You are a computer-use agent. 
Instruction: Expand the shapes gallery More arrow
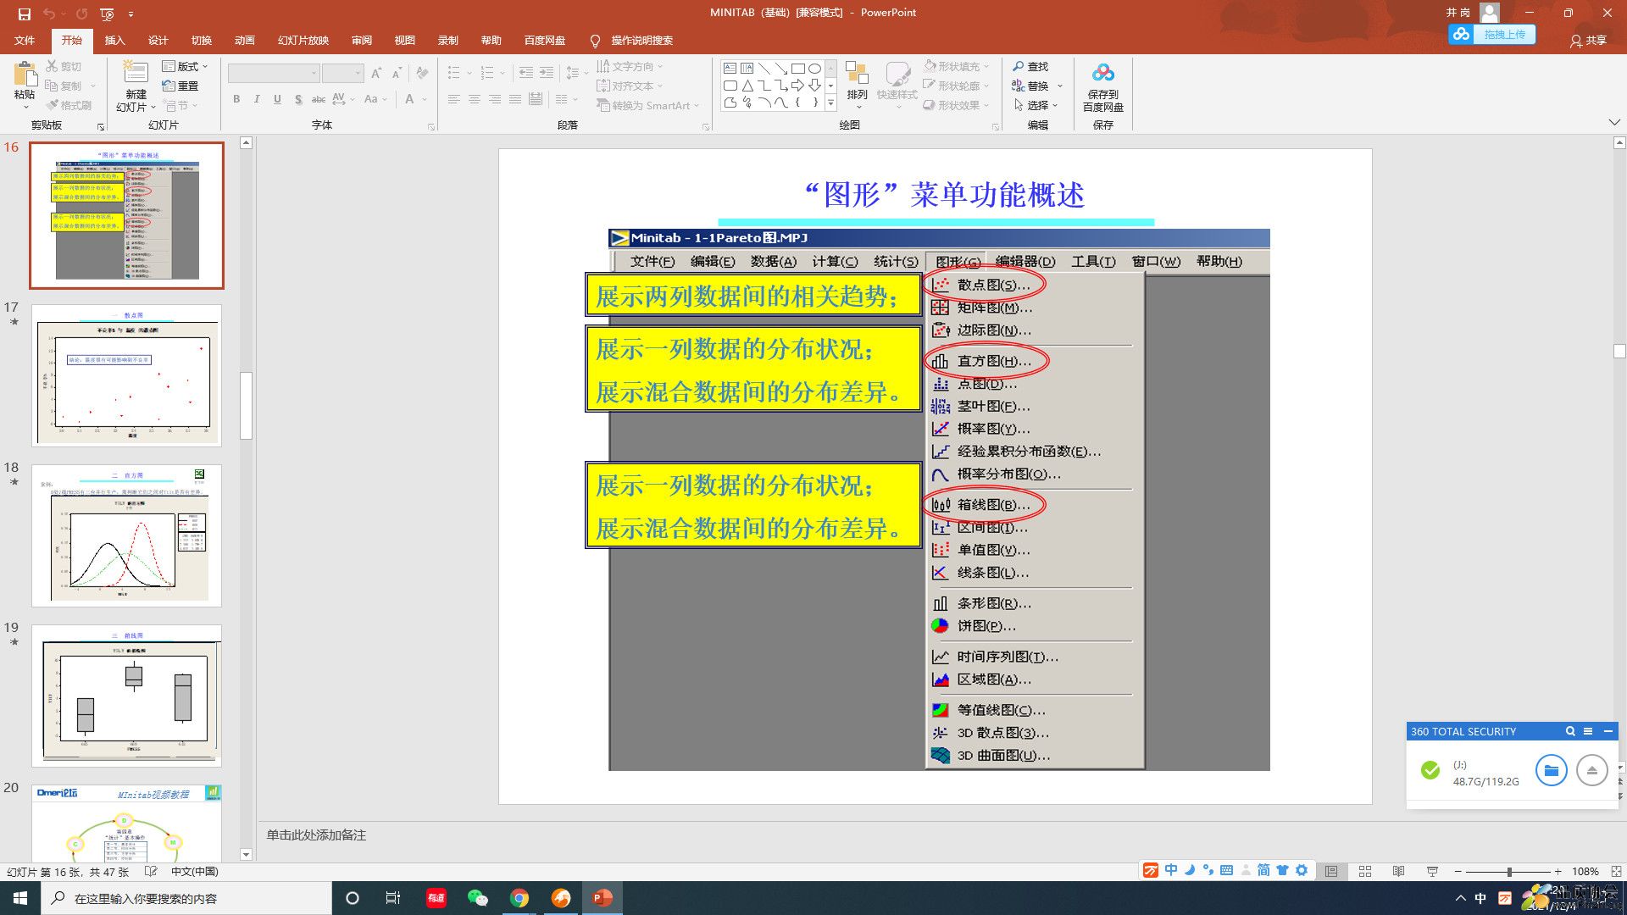(x=830, y=103)
